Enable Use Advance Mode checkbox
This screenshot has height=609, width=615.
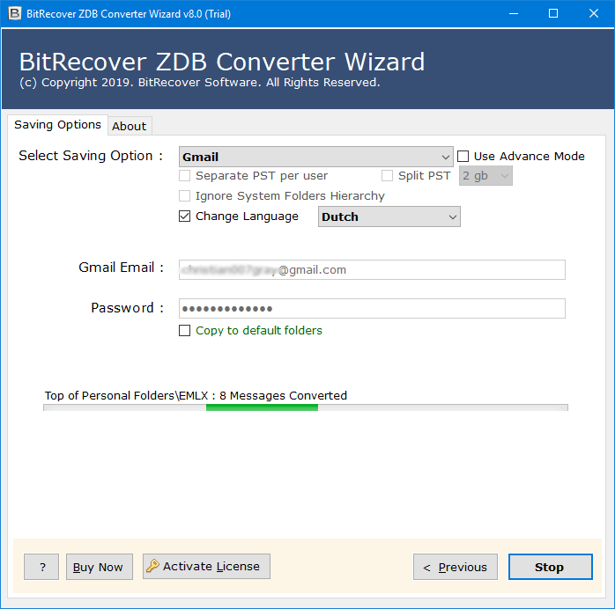click(463, 157)
